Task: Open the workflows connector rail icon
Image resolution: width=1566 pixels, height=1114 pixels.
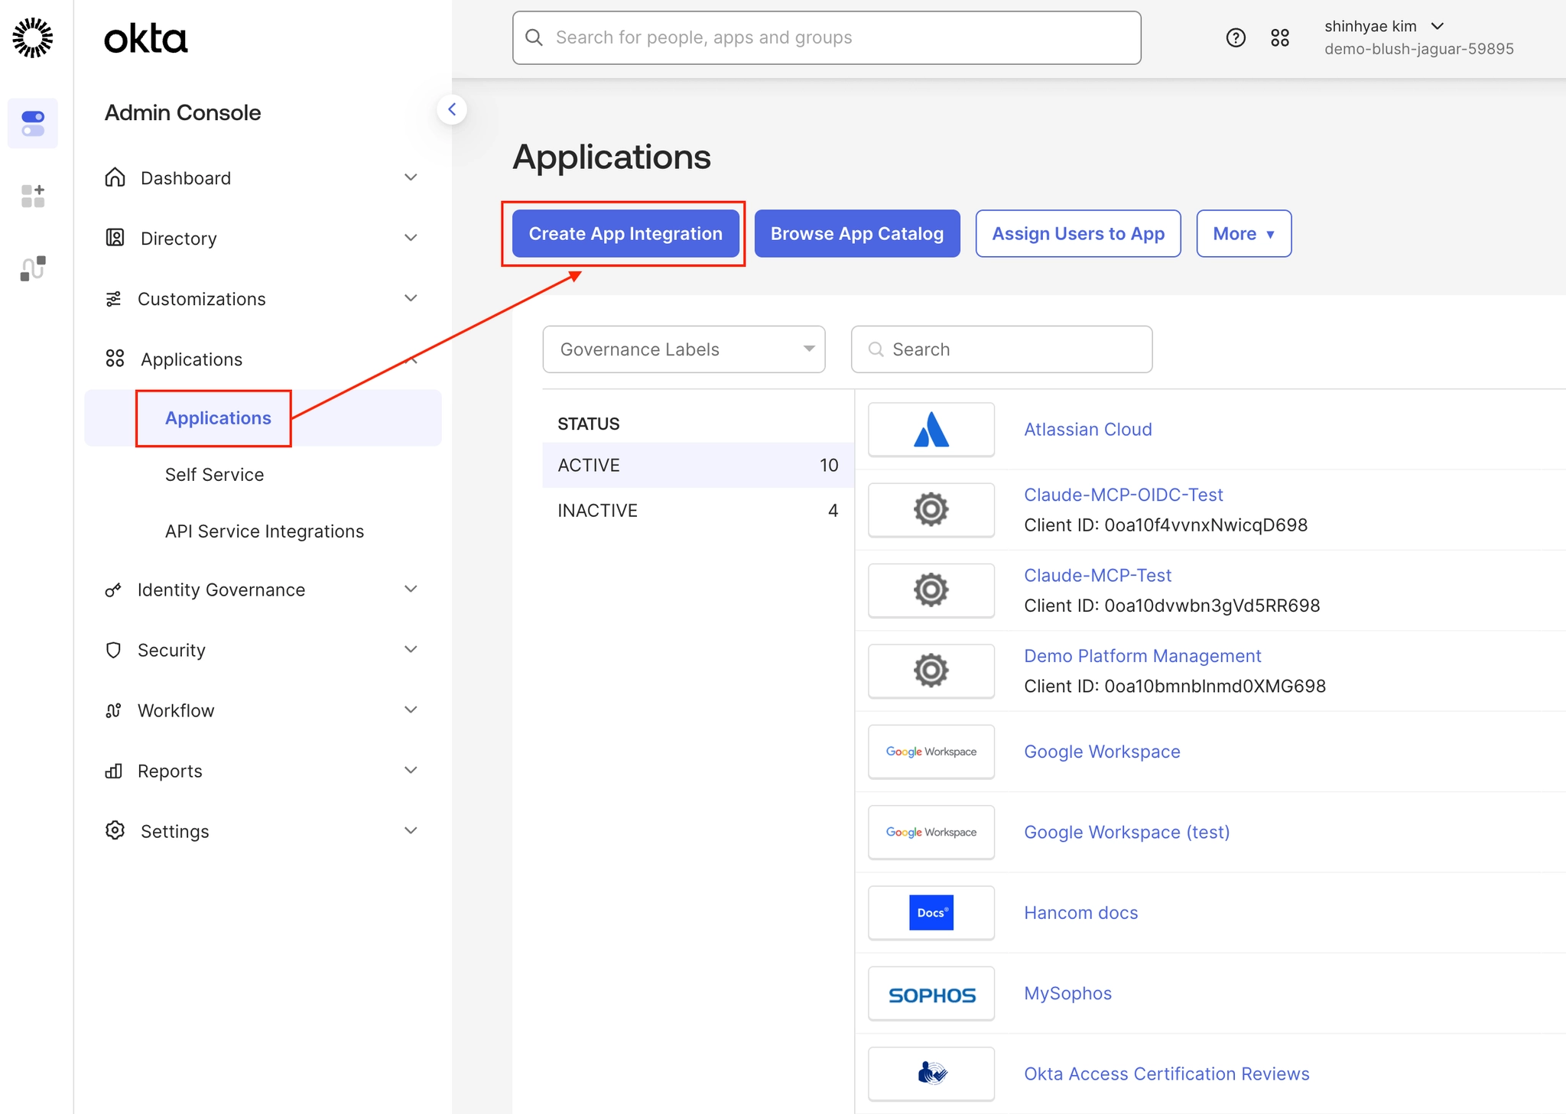Action: point(33,268)
